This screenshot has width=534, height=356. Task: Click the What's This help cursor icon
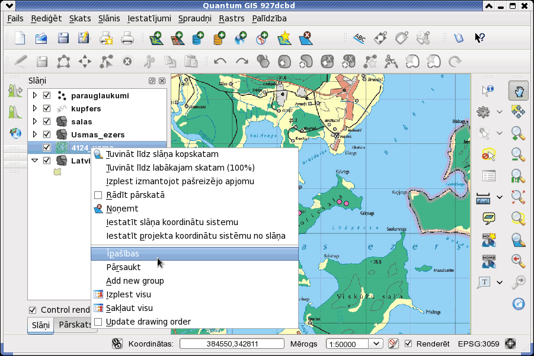click(x=480, y=38)
